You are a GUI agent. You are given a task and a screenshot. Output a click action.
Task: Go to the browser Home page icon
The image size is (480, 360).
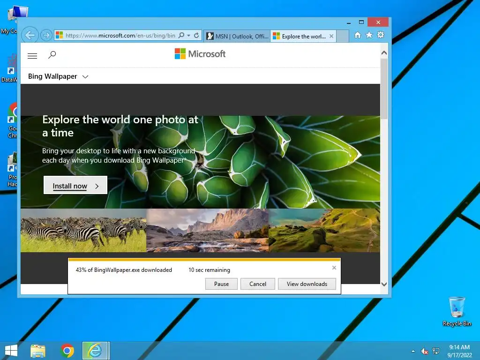pos(358,35)
